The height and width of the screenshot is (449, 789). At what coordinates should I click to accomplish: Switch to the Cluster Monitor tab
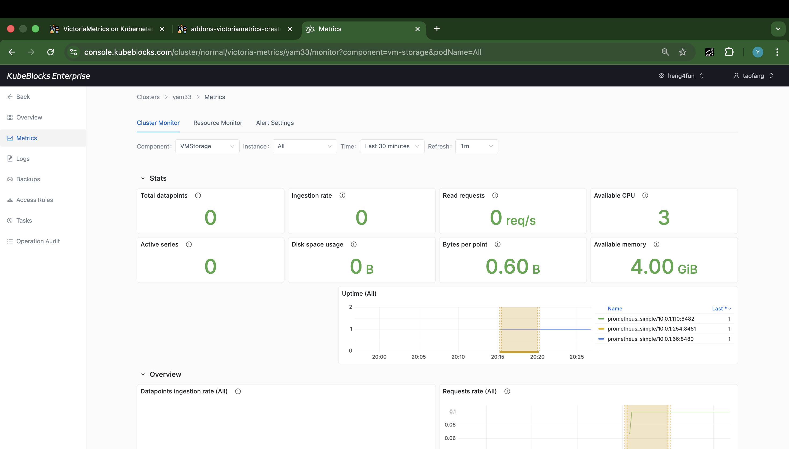(x=158, y=123)
